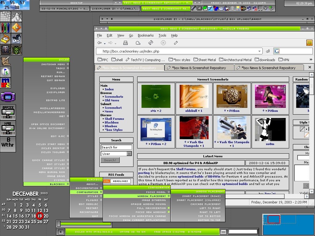Expand the Tasks submenu
Screen dimensions: 315x236
[x=46, y=68]
